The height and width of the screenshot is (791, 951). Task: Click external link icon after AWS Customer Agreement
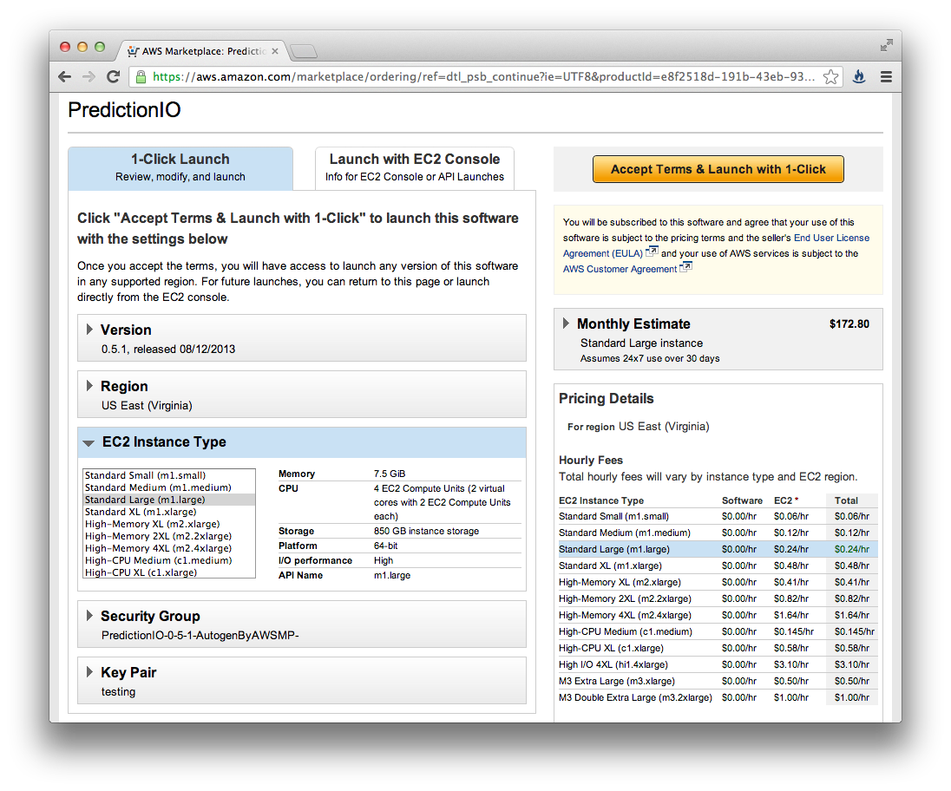pyautogui.click(x=685, y=266)
